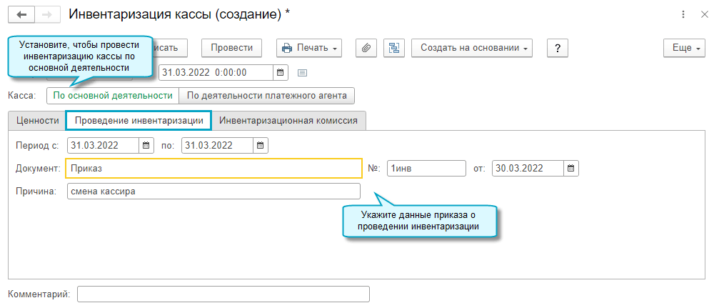
Task: Open the Еще menu
Action: coord(684,48)
